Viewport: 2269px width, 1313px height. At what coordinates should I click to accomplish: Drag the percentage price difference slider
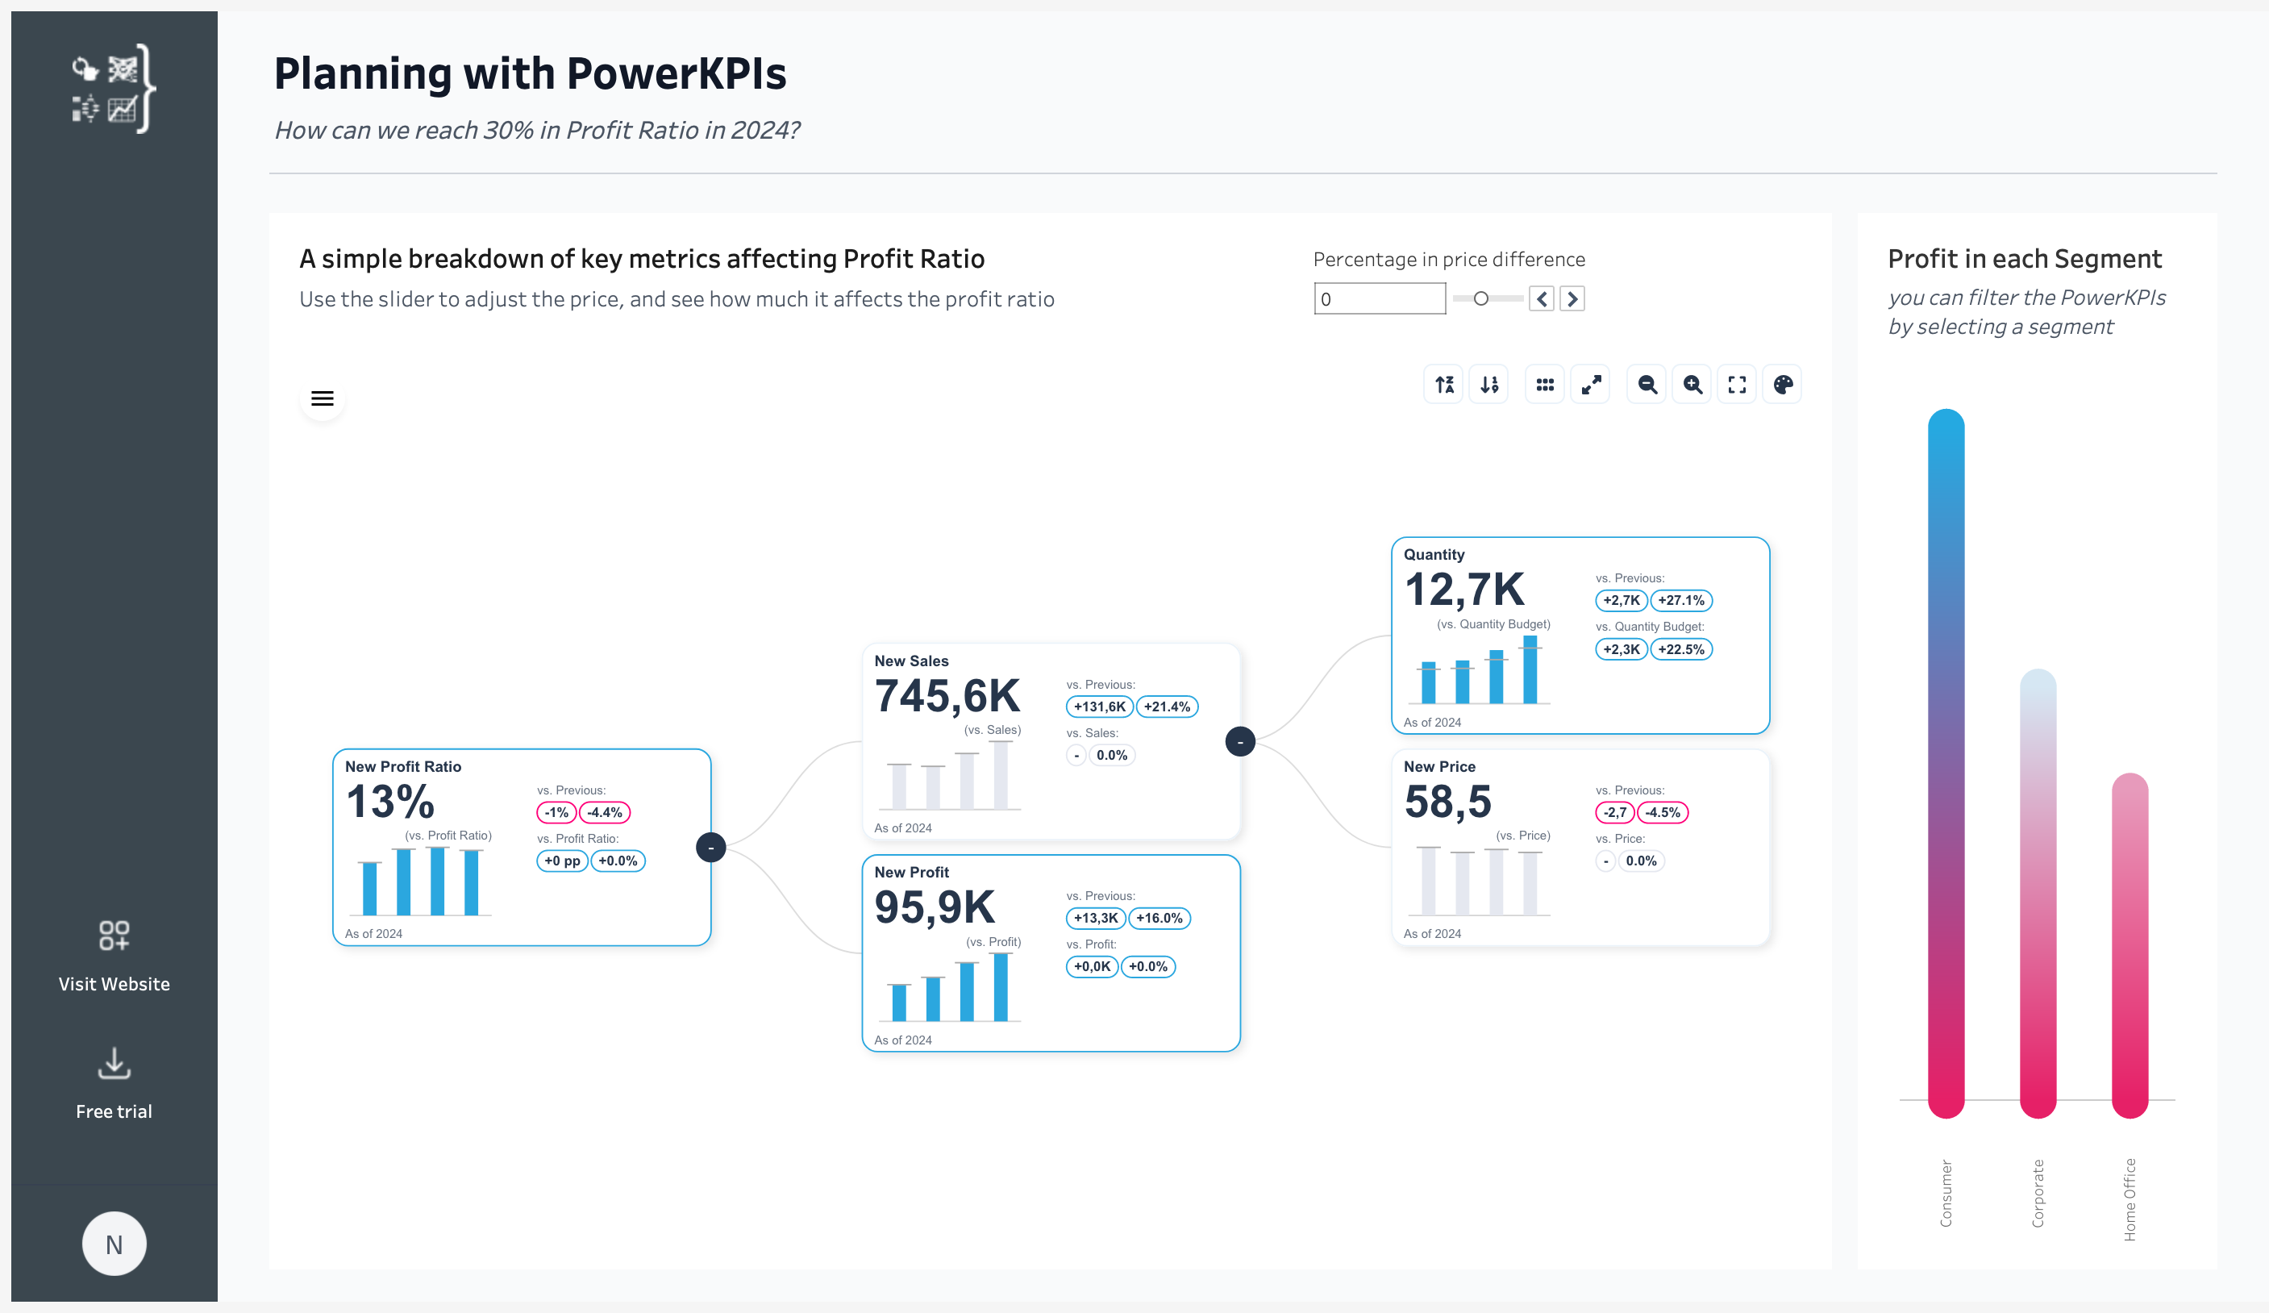(1481, 297)
